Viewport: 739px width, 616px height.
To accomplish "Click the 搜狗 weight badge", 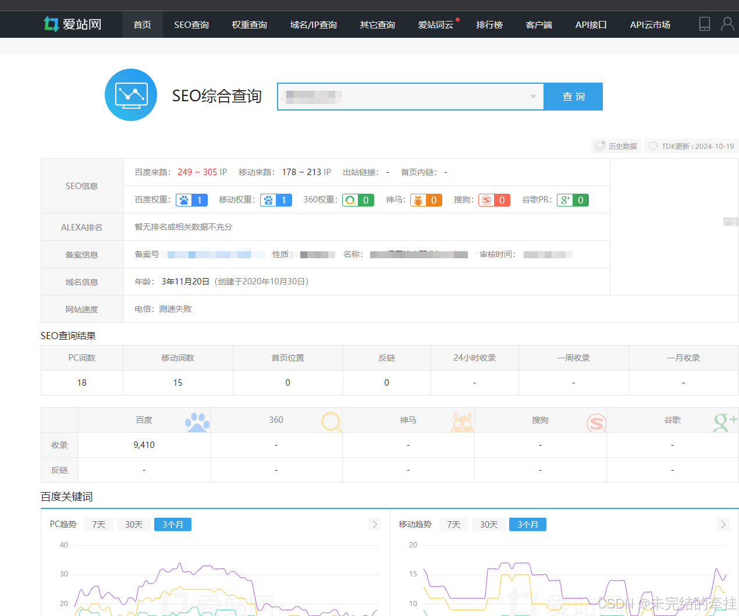I will pos(494,200).
